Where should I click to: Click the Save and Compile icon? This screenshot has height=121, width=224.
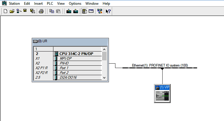33,11
